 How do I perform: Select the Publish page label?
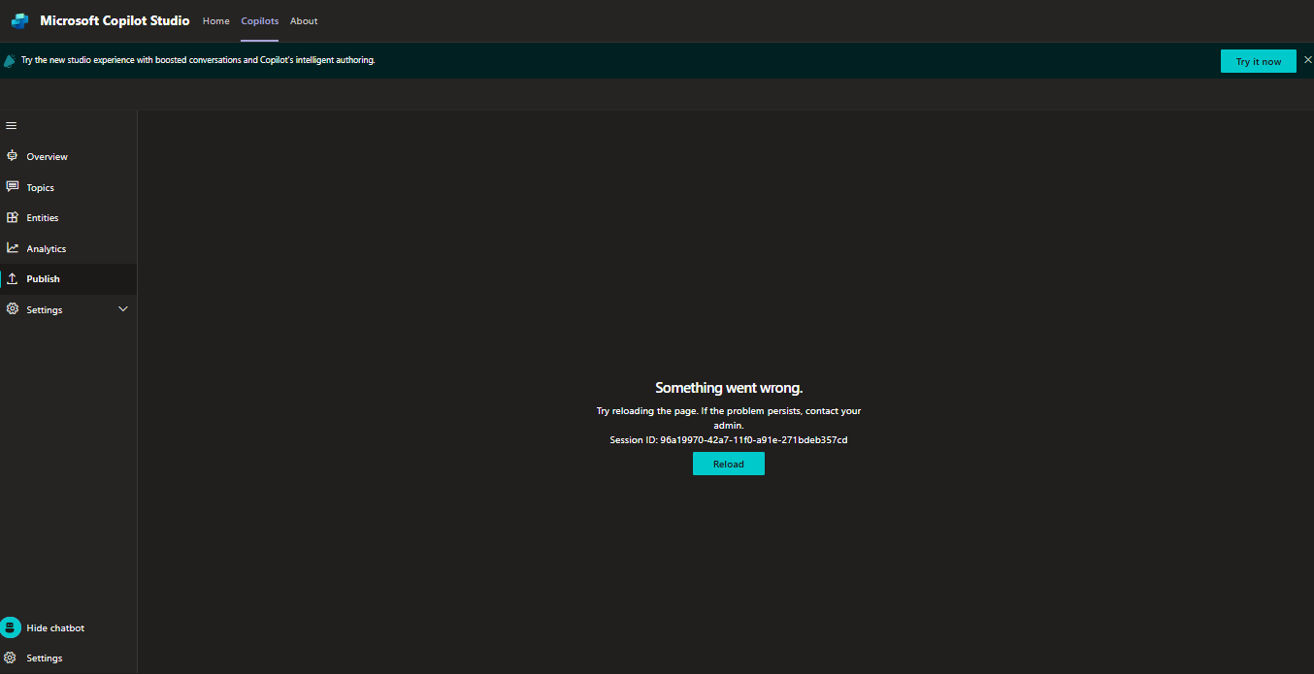pyautogui.click(x=44, y=279)
